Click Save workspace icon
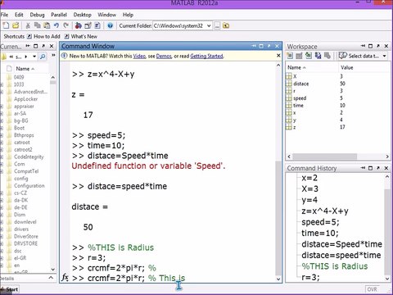Viewport: 393px width, 295px height. point(318,56)
